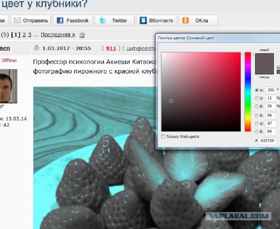
Task: Go to page 2 of the thread
Action: [24, 34]
